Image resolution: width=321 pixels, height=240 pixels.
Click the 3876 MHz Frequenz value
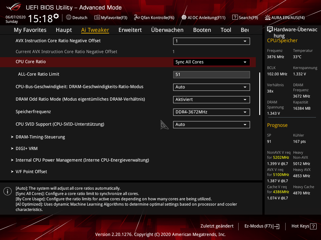tap(275, 57)
